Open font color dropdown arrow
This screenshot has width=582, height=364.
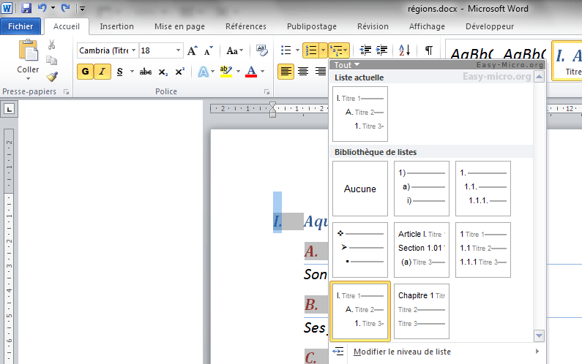(x=263, y=72)
